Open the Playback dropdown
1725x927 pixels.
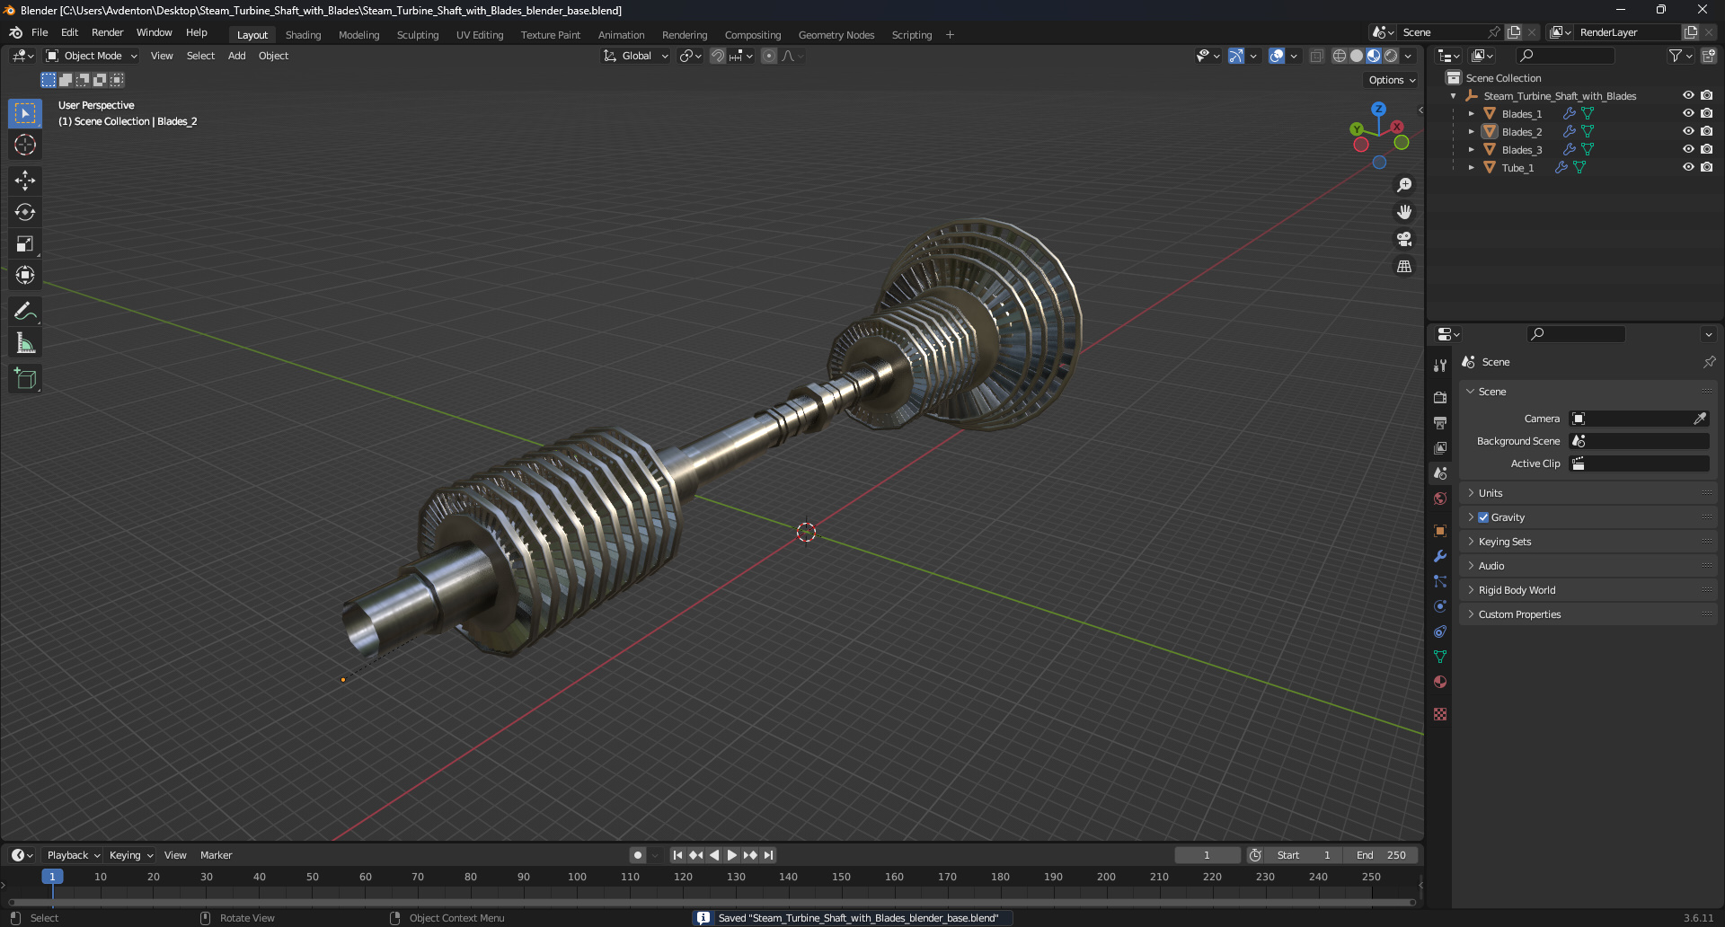(x=74, y=855)
